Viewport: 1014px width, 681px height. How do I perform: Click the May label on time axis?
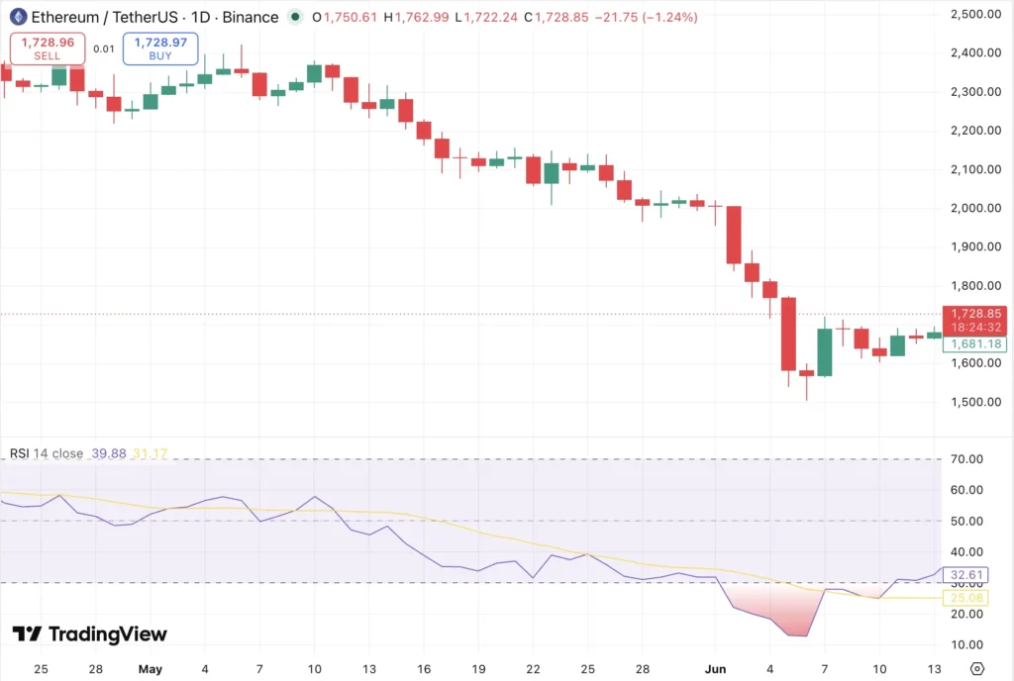[x=151, y=669]
